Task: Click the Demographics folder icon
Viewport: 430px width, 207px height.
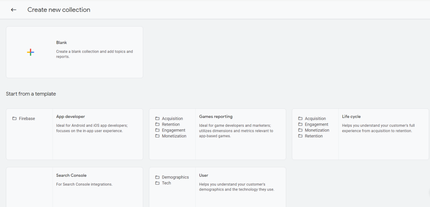Action: pyautogui.click(x=157, y=178)
